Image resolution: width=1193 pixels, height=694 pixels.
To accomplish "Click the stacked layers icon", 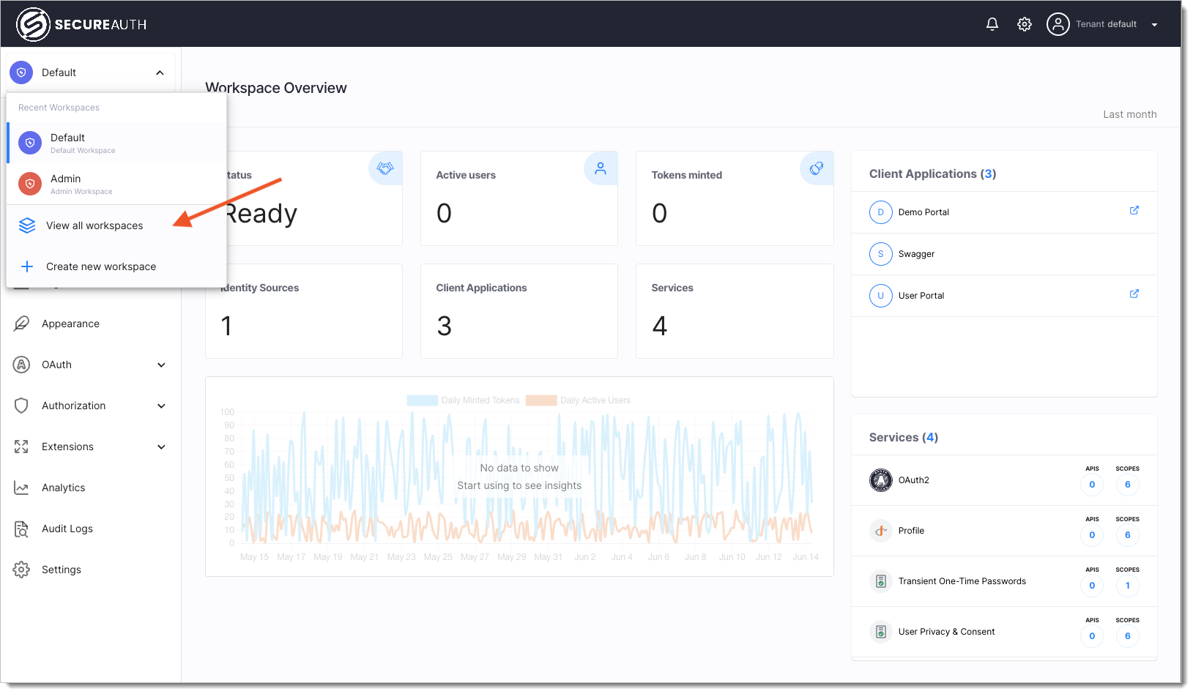I will click(x=27, y=225).
